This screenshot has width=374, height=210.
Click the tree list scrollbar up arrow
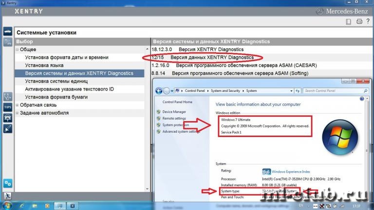(x=147, y=49)
